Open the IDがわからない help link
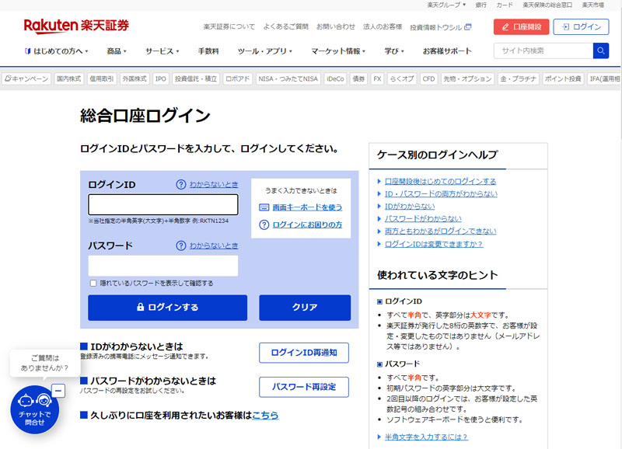Image resolution: width=622 pixels, height=449 pixels. pyautogui.click(x=409, y=206)
